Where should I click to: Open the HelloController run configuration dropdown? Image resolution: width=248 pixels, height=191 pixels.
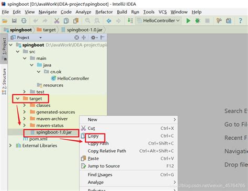point(159,20)
